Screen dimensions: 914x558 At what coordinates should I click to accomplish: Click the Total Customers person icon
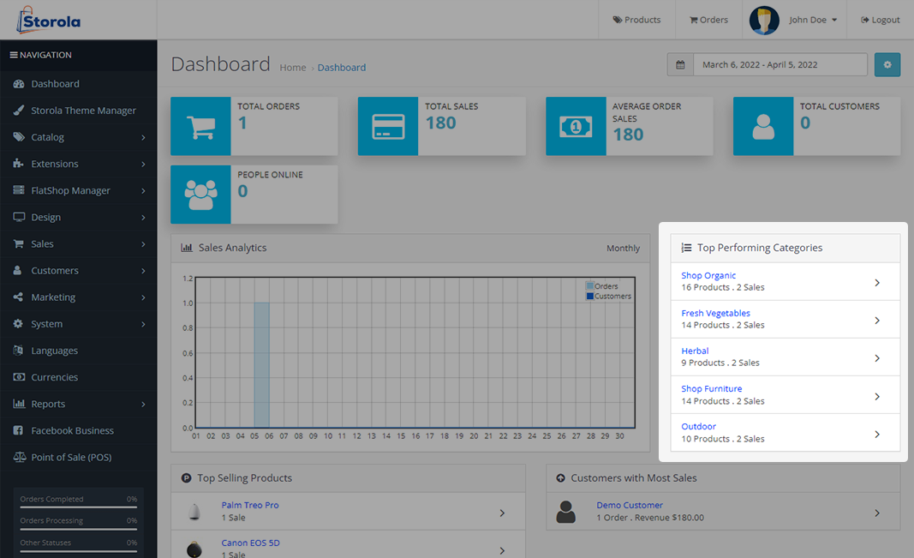pos(763,126)
